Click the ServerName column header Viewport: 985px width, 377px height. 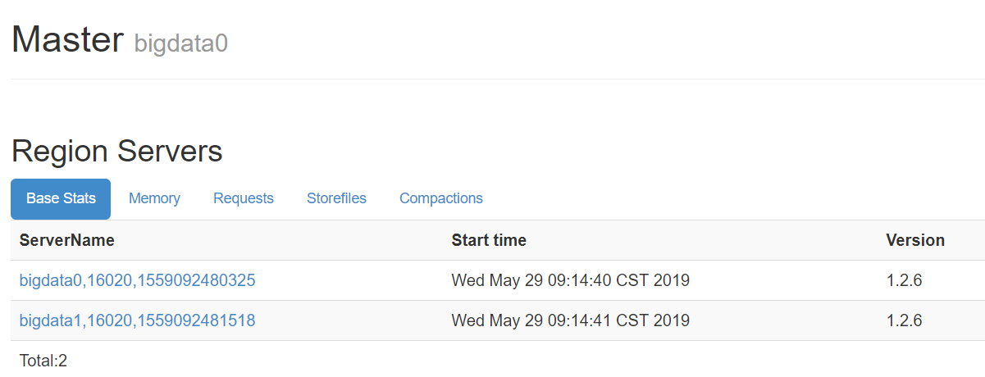67,240
